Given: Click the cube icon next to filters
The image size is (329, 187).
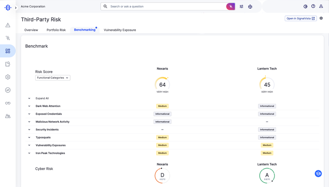Looking at the screenshot, I should (250, 7).
